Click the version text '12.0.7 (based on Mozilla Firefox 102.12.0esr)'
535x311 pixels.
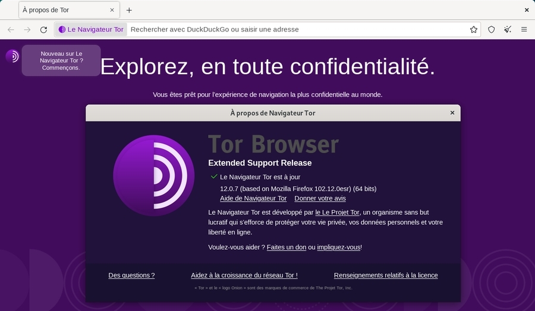[285, 189]
